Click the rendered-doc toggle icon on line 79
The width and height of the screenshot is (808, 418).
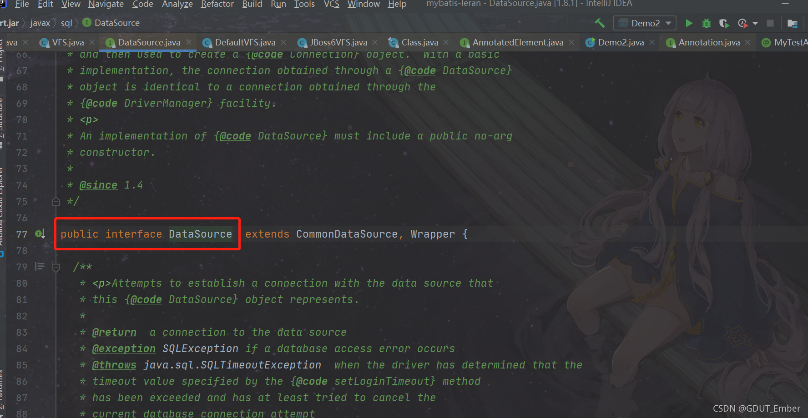point(40,267)
